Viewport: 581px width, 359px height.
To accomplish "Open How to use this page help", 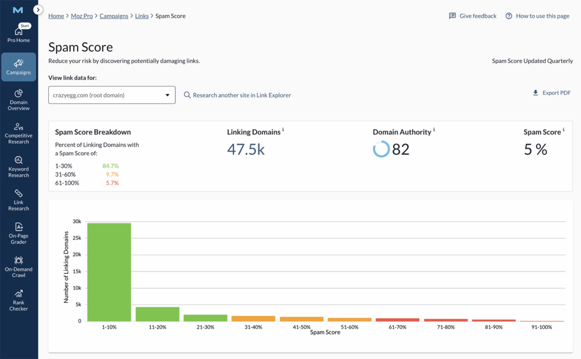I will coord(537,16).
